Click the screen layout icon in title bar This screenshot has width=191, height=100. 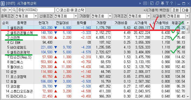(x=152, y=3)
